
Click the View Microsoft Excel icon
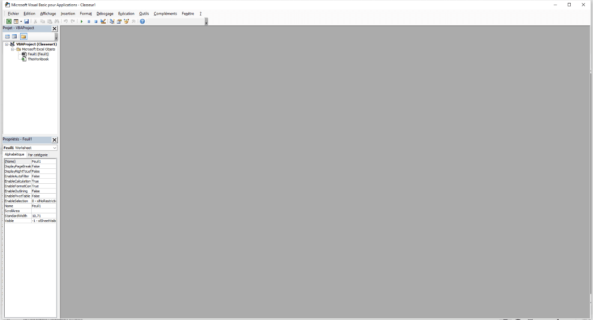(x=9, y=21)
